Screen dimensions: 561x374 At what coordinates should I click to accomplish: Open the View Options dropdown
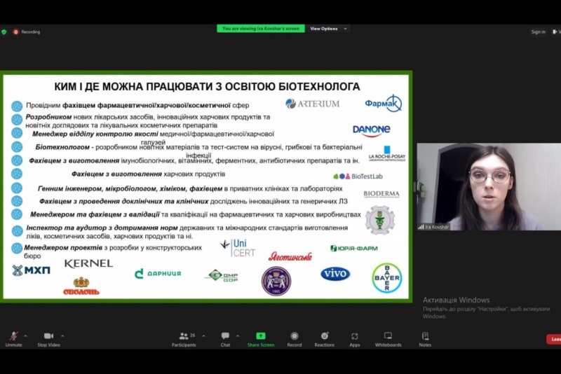coord(328,29)
